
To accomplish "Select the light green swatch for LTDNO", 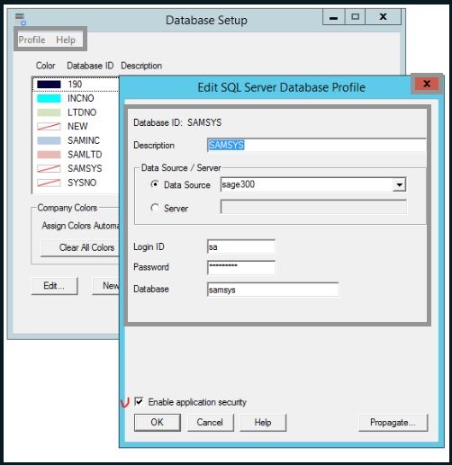I will point(49,112).
